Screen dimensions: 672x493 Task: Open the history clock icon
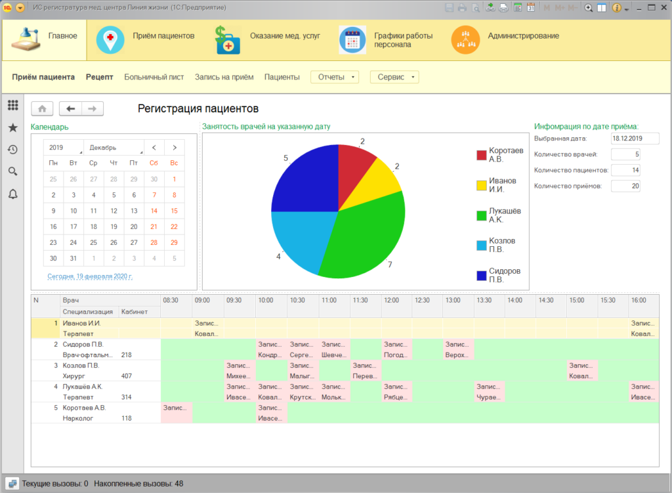[13, 150]
